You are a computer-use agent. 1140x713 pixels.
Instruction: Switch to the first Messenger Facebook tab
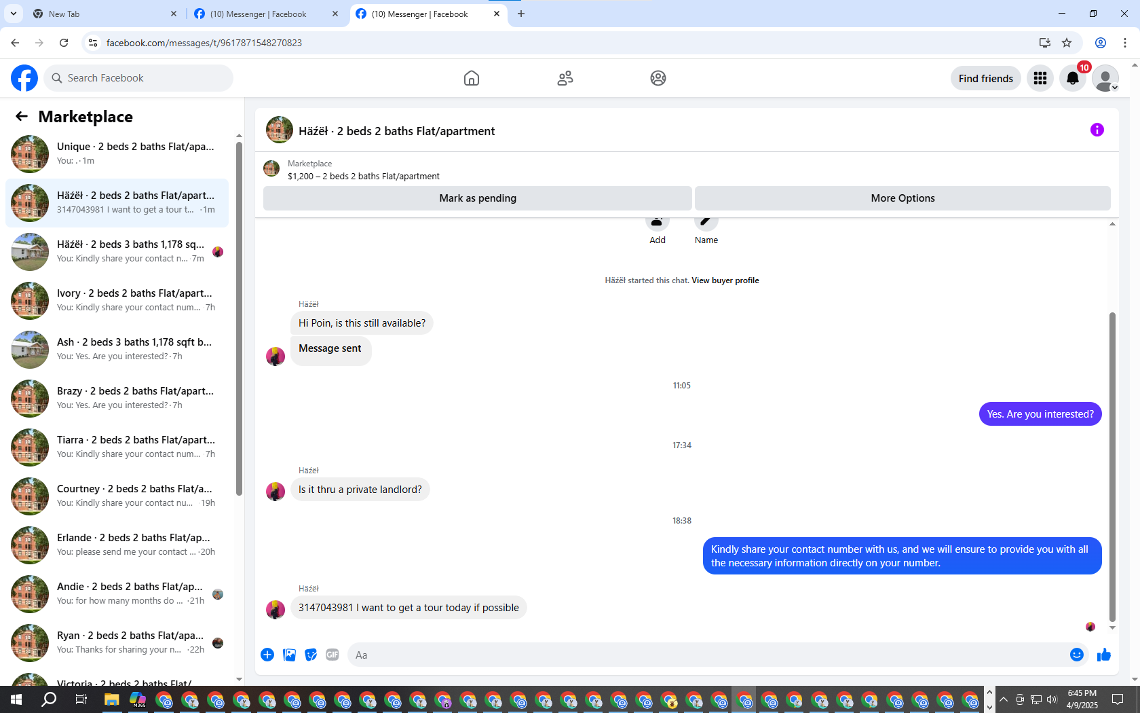tap(266, 14)
